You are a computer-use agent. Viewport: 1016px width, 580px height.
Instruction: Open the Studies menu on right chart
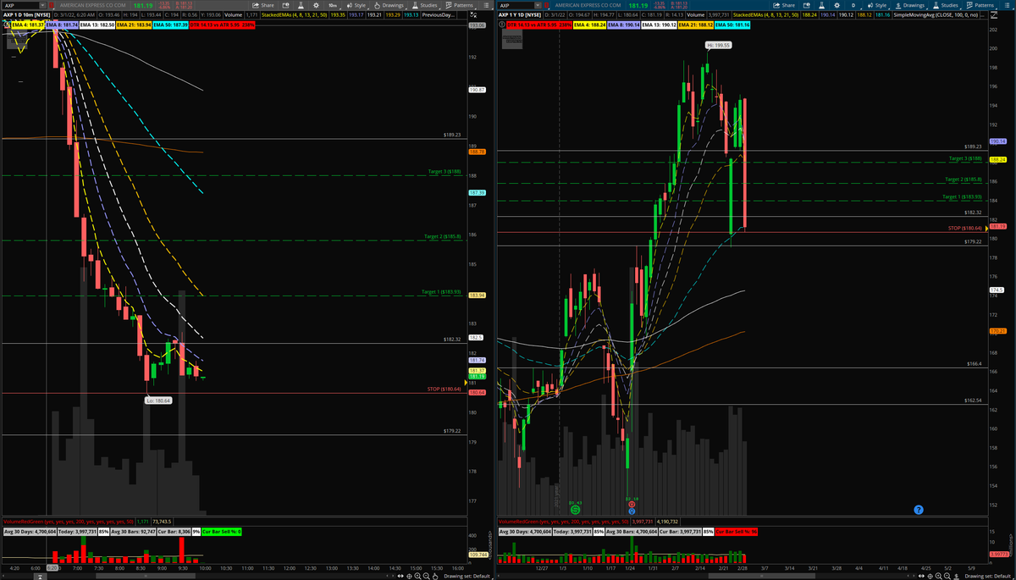point(946,5)
